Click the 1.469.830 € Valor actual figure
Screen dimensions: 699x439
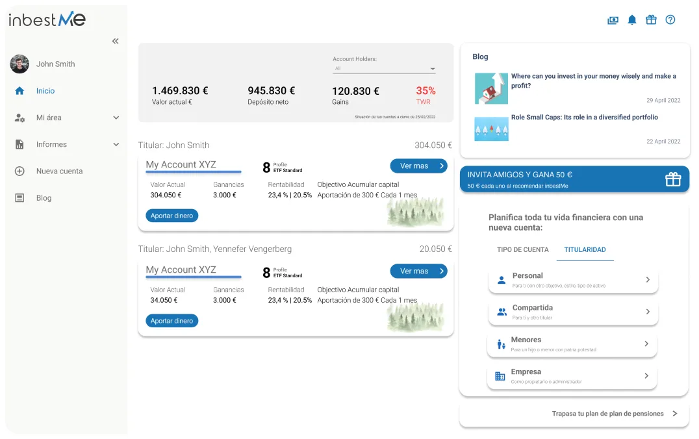tap(180, 91)
